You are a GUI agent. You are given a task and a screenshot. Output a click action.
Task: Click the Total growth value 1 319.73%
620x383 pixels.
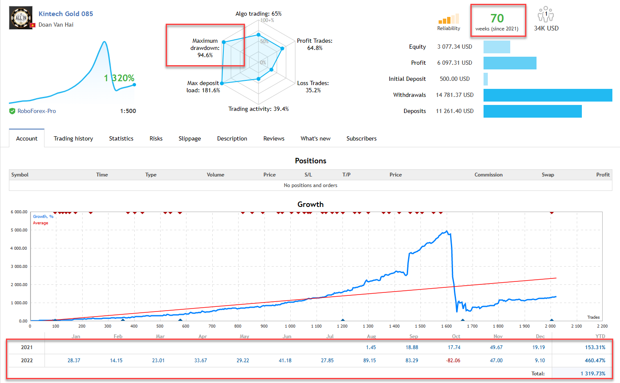coord(593,373)
